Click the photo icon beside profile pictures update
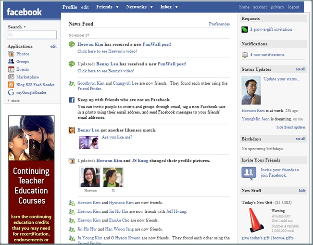 tap(72, 161)
